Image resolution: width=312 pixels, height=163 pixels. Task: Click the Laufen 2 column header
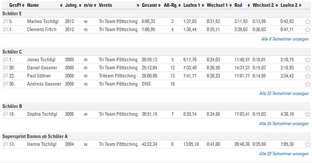coord(289,6)
